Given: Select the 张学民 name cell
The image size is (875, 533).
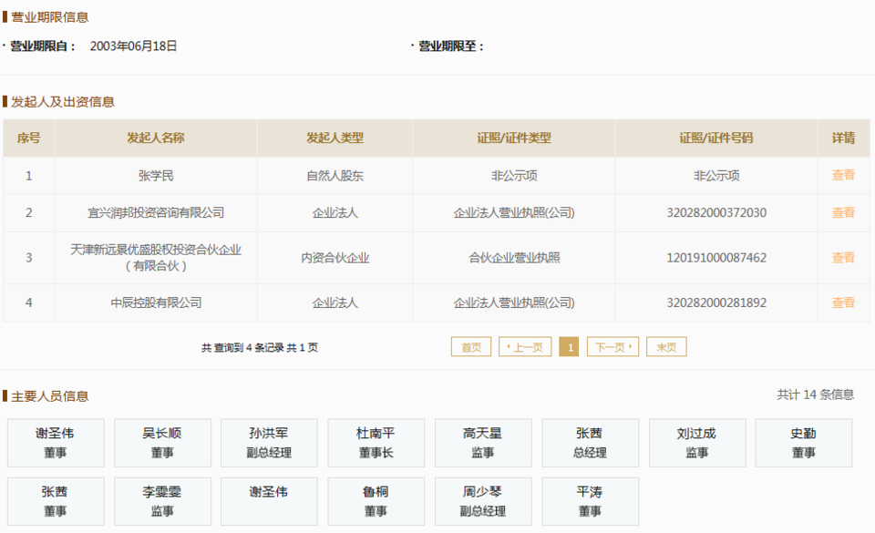Looking at the screenshot, I should pos(156,176).
